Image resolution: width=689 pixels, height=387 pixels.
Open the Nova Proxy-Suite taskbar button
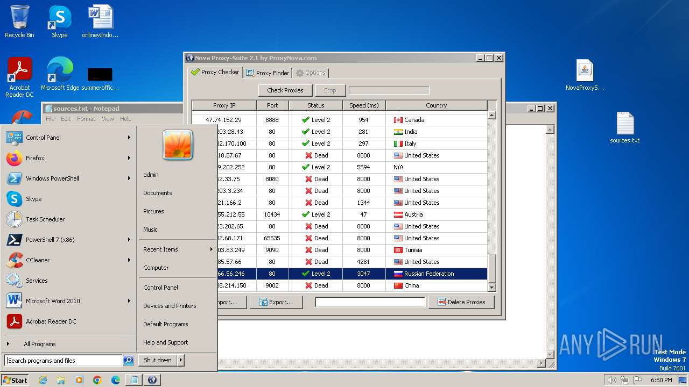152,380
